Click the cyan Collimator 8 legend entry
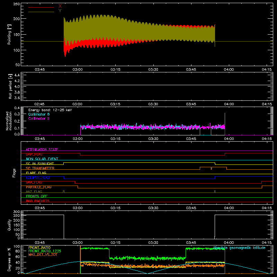 click(x=39, y=114)
